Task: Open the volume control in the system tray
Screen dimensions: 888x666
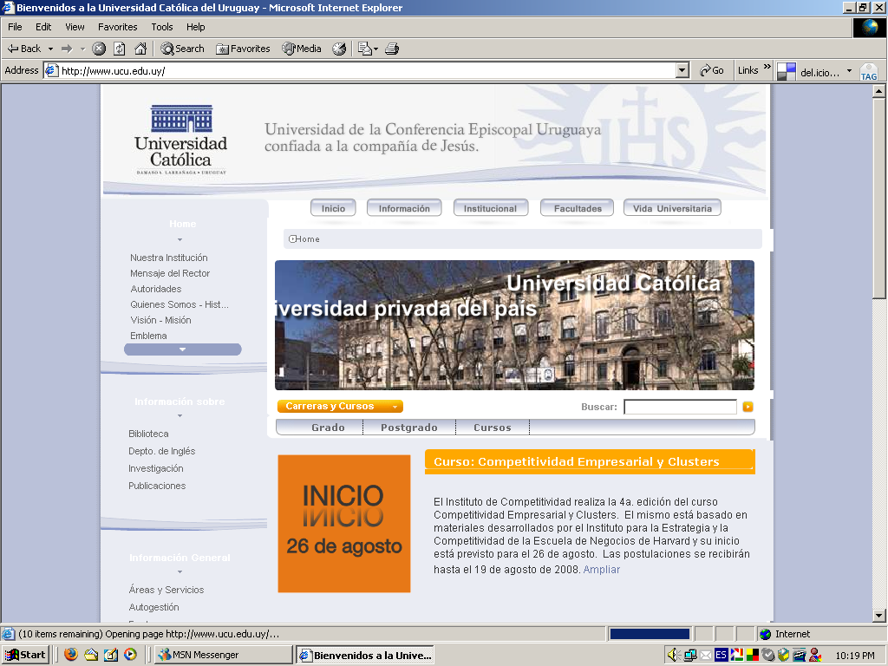Action: (672, 656)
